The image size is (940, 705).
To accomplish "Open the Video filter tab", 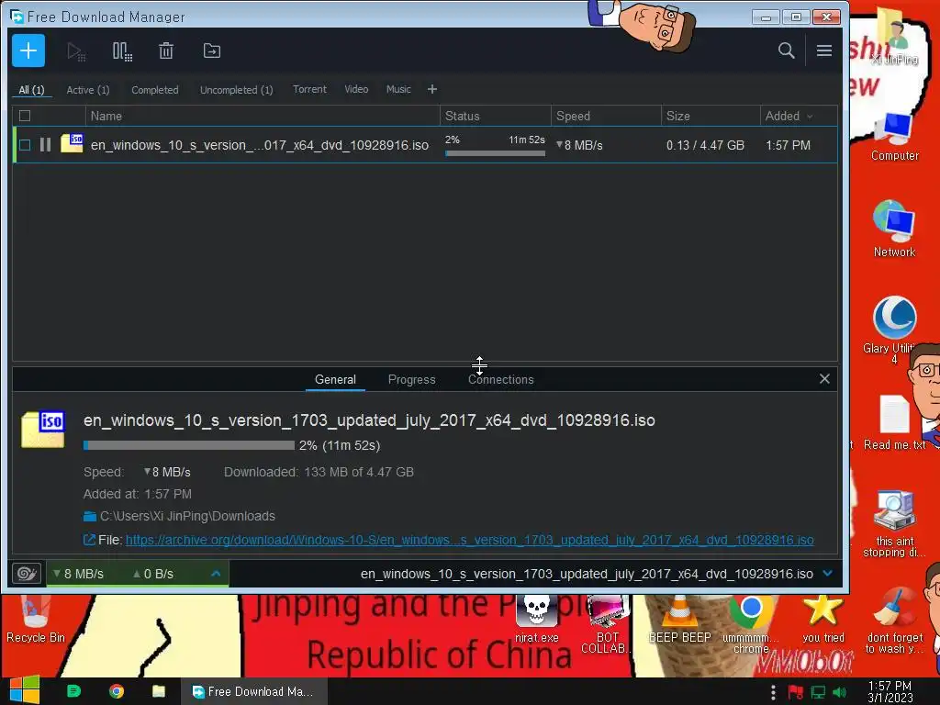I will tap(356, 89).
